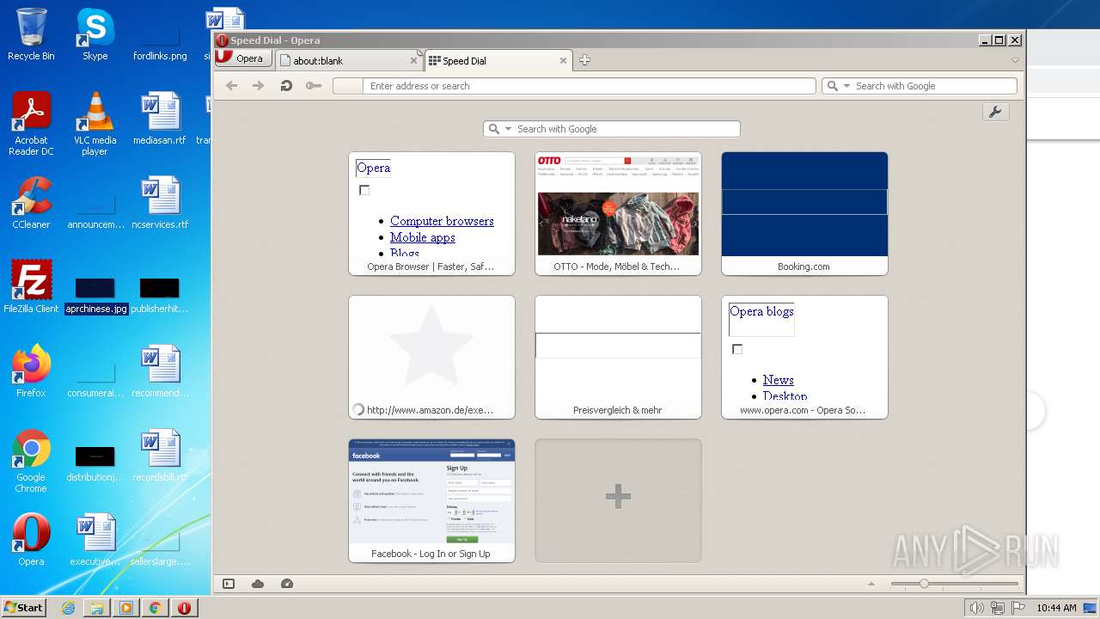
Task: Open Speed Dial search engine dropdown
Action: click(x=508, y=129)
